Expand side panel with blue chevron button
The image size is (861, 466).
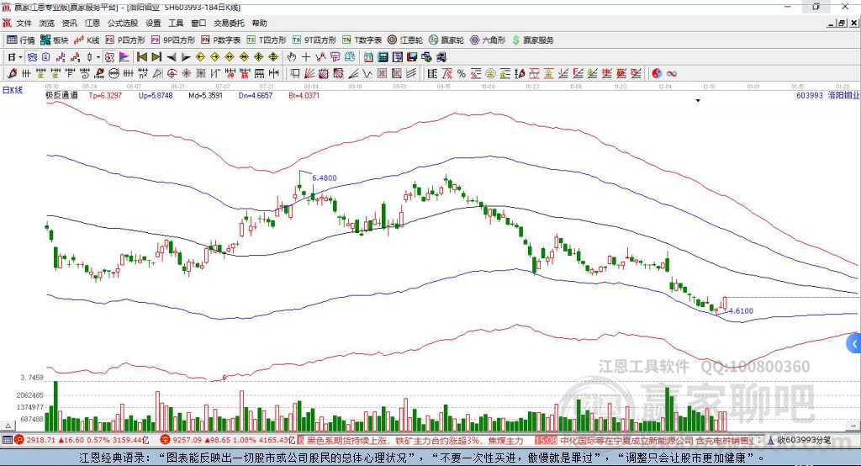853,345
